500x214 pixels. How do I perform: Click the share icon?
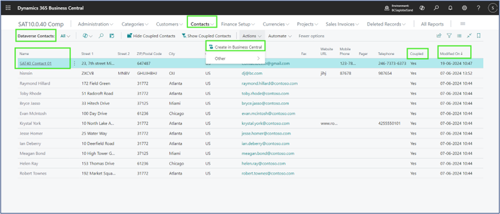439,36
